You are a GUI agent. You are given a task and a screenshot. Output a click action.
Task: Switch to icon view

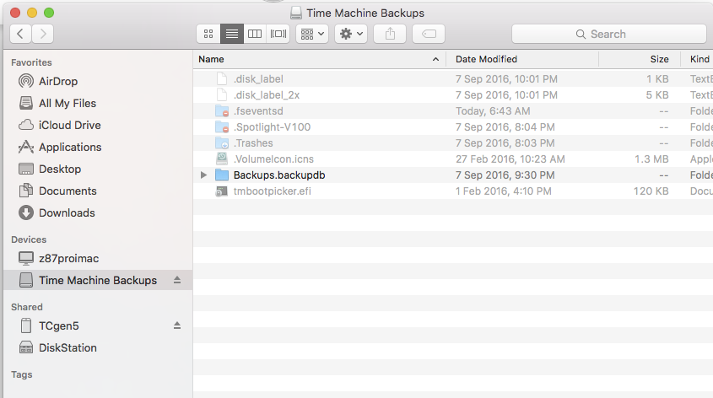coord(208,34)
